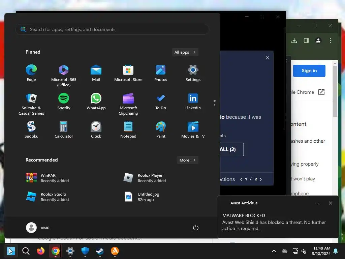Image resolution: width=345 pixels, height=259 pixels.
Task: Open the VM6 user account menu
Action: [x=38, y=228]
